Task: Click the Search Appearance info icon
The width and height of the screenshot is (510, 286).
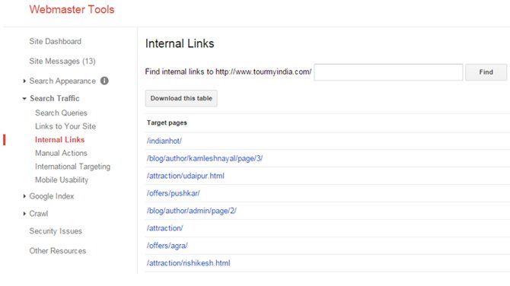Action: (104, 81)
